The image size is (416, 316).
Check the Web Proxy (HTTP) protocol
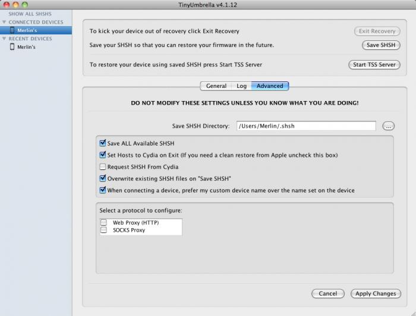click(104, 223)
